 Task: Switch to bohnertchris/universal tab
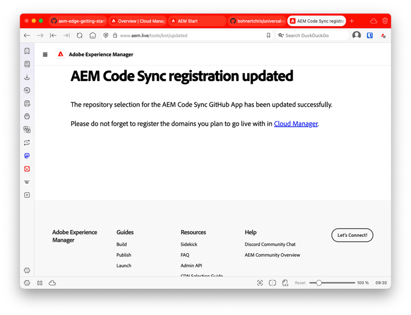click(257, 21)
